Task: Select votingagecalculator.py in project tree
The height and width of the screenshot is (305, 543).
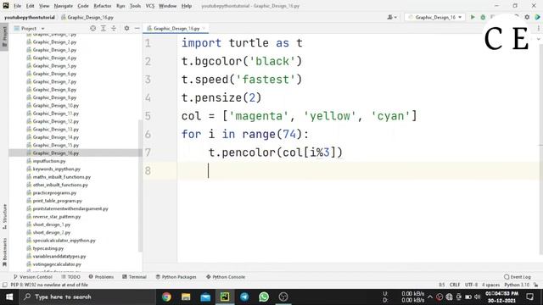Action: [x=57, y=264]
